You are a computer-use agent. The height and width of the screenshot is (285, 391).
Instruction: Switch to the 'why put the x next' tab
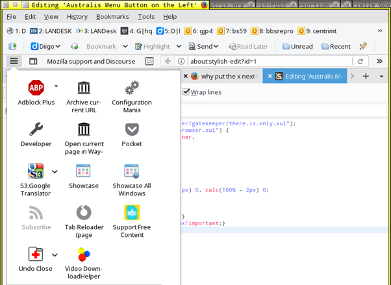pyautogui.click(x=224, y=76)
